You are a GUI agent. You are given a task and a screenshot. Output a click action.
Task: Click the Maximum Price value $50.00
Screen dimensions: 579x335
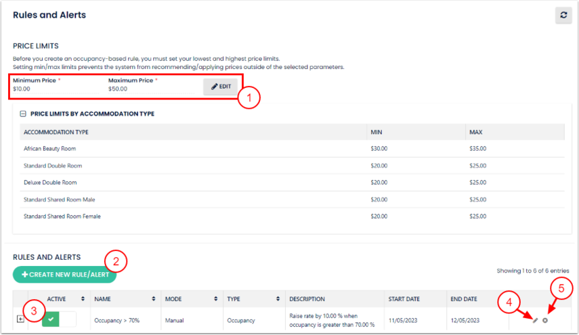tap(118, 89)
